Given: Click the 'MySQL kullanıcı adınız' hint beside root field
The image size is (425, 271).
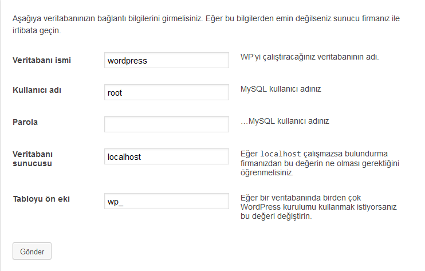Looking at the screenshot, I should 281,89.
